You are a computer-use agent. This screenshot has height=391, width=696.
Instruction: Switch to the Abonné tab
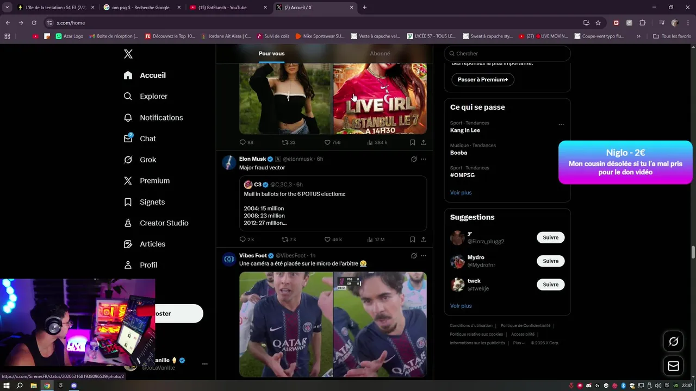(380, 53)
